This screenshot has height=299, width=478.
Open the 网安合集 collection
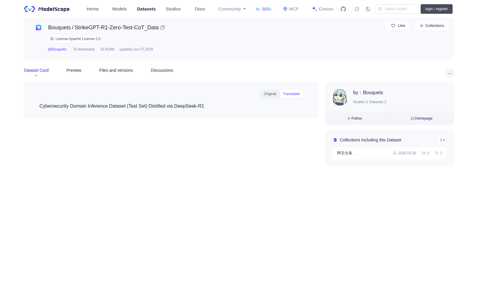tap(390, 153)
